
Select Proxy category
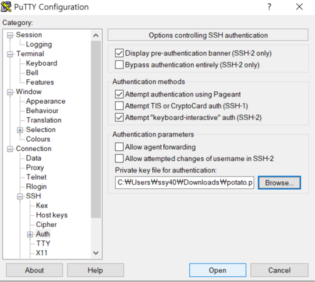[35, 168]
